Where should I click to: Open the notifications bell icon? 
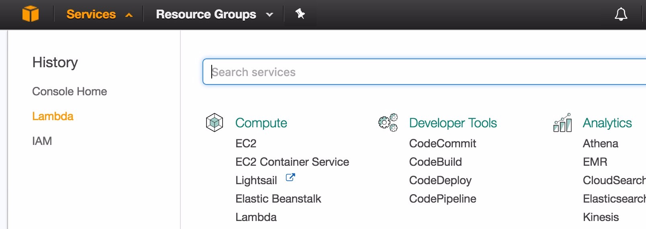pos(621,14)
